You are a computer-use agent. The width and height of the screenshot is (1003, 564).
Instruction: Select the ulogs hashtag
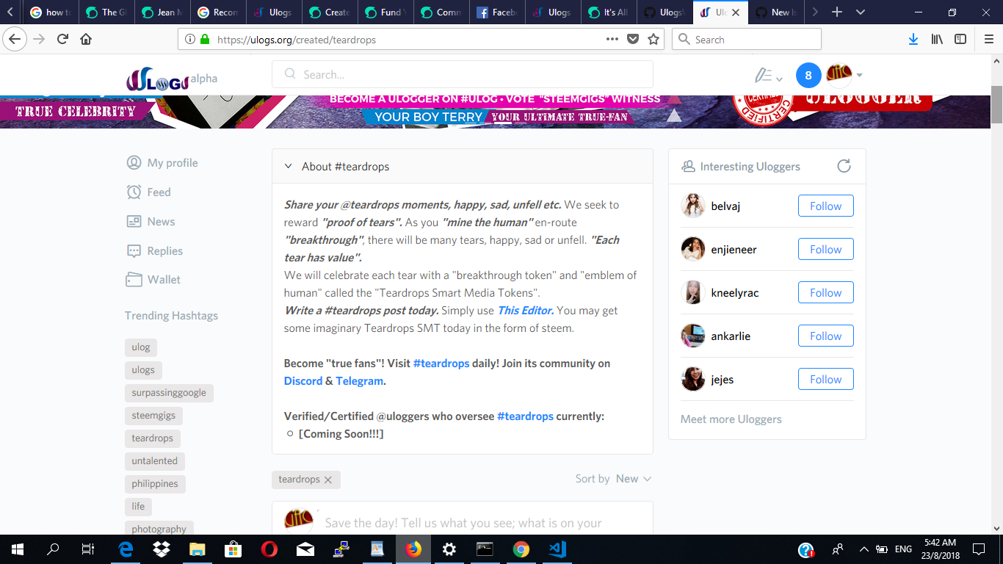click(143, 370)
